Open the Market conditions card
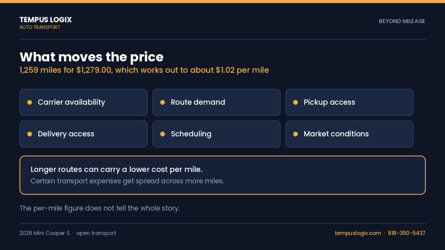The height and width of the screenshot is (250, 445). tap(349, 134)
